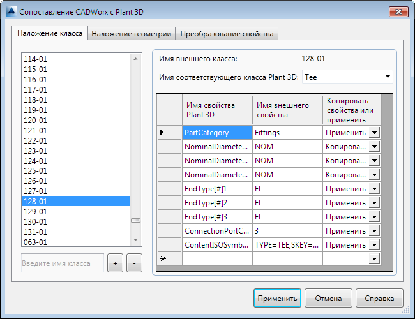Click the EndType[#]3 cell
Viewport: 415px width, 319px height.
click(217, 217)
